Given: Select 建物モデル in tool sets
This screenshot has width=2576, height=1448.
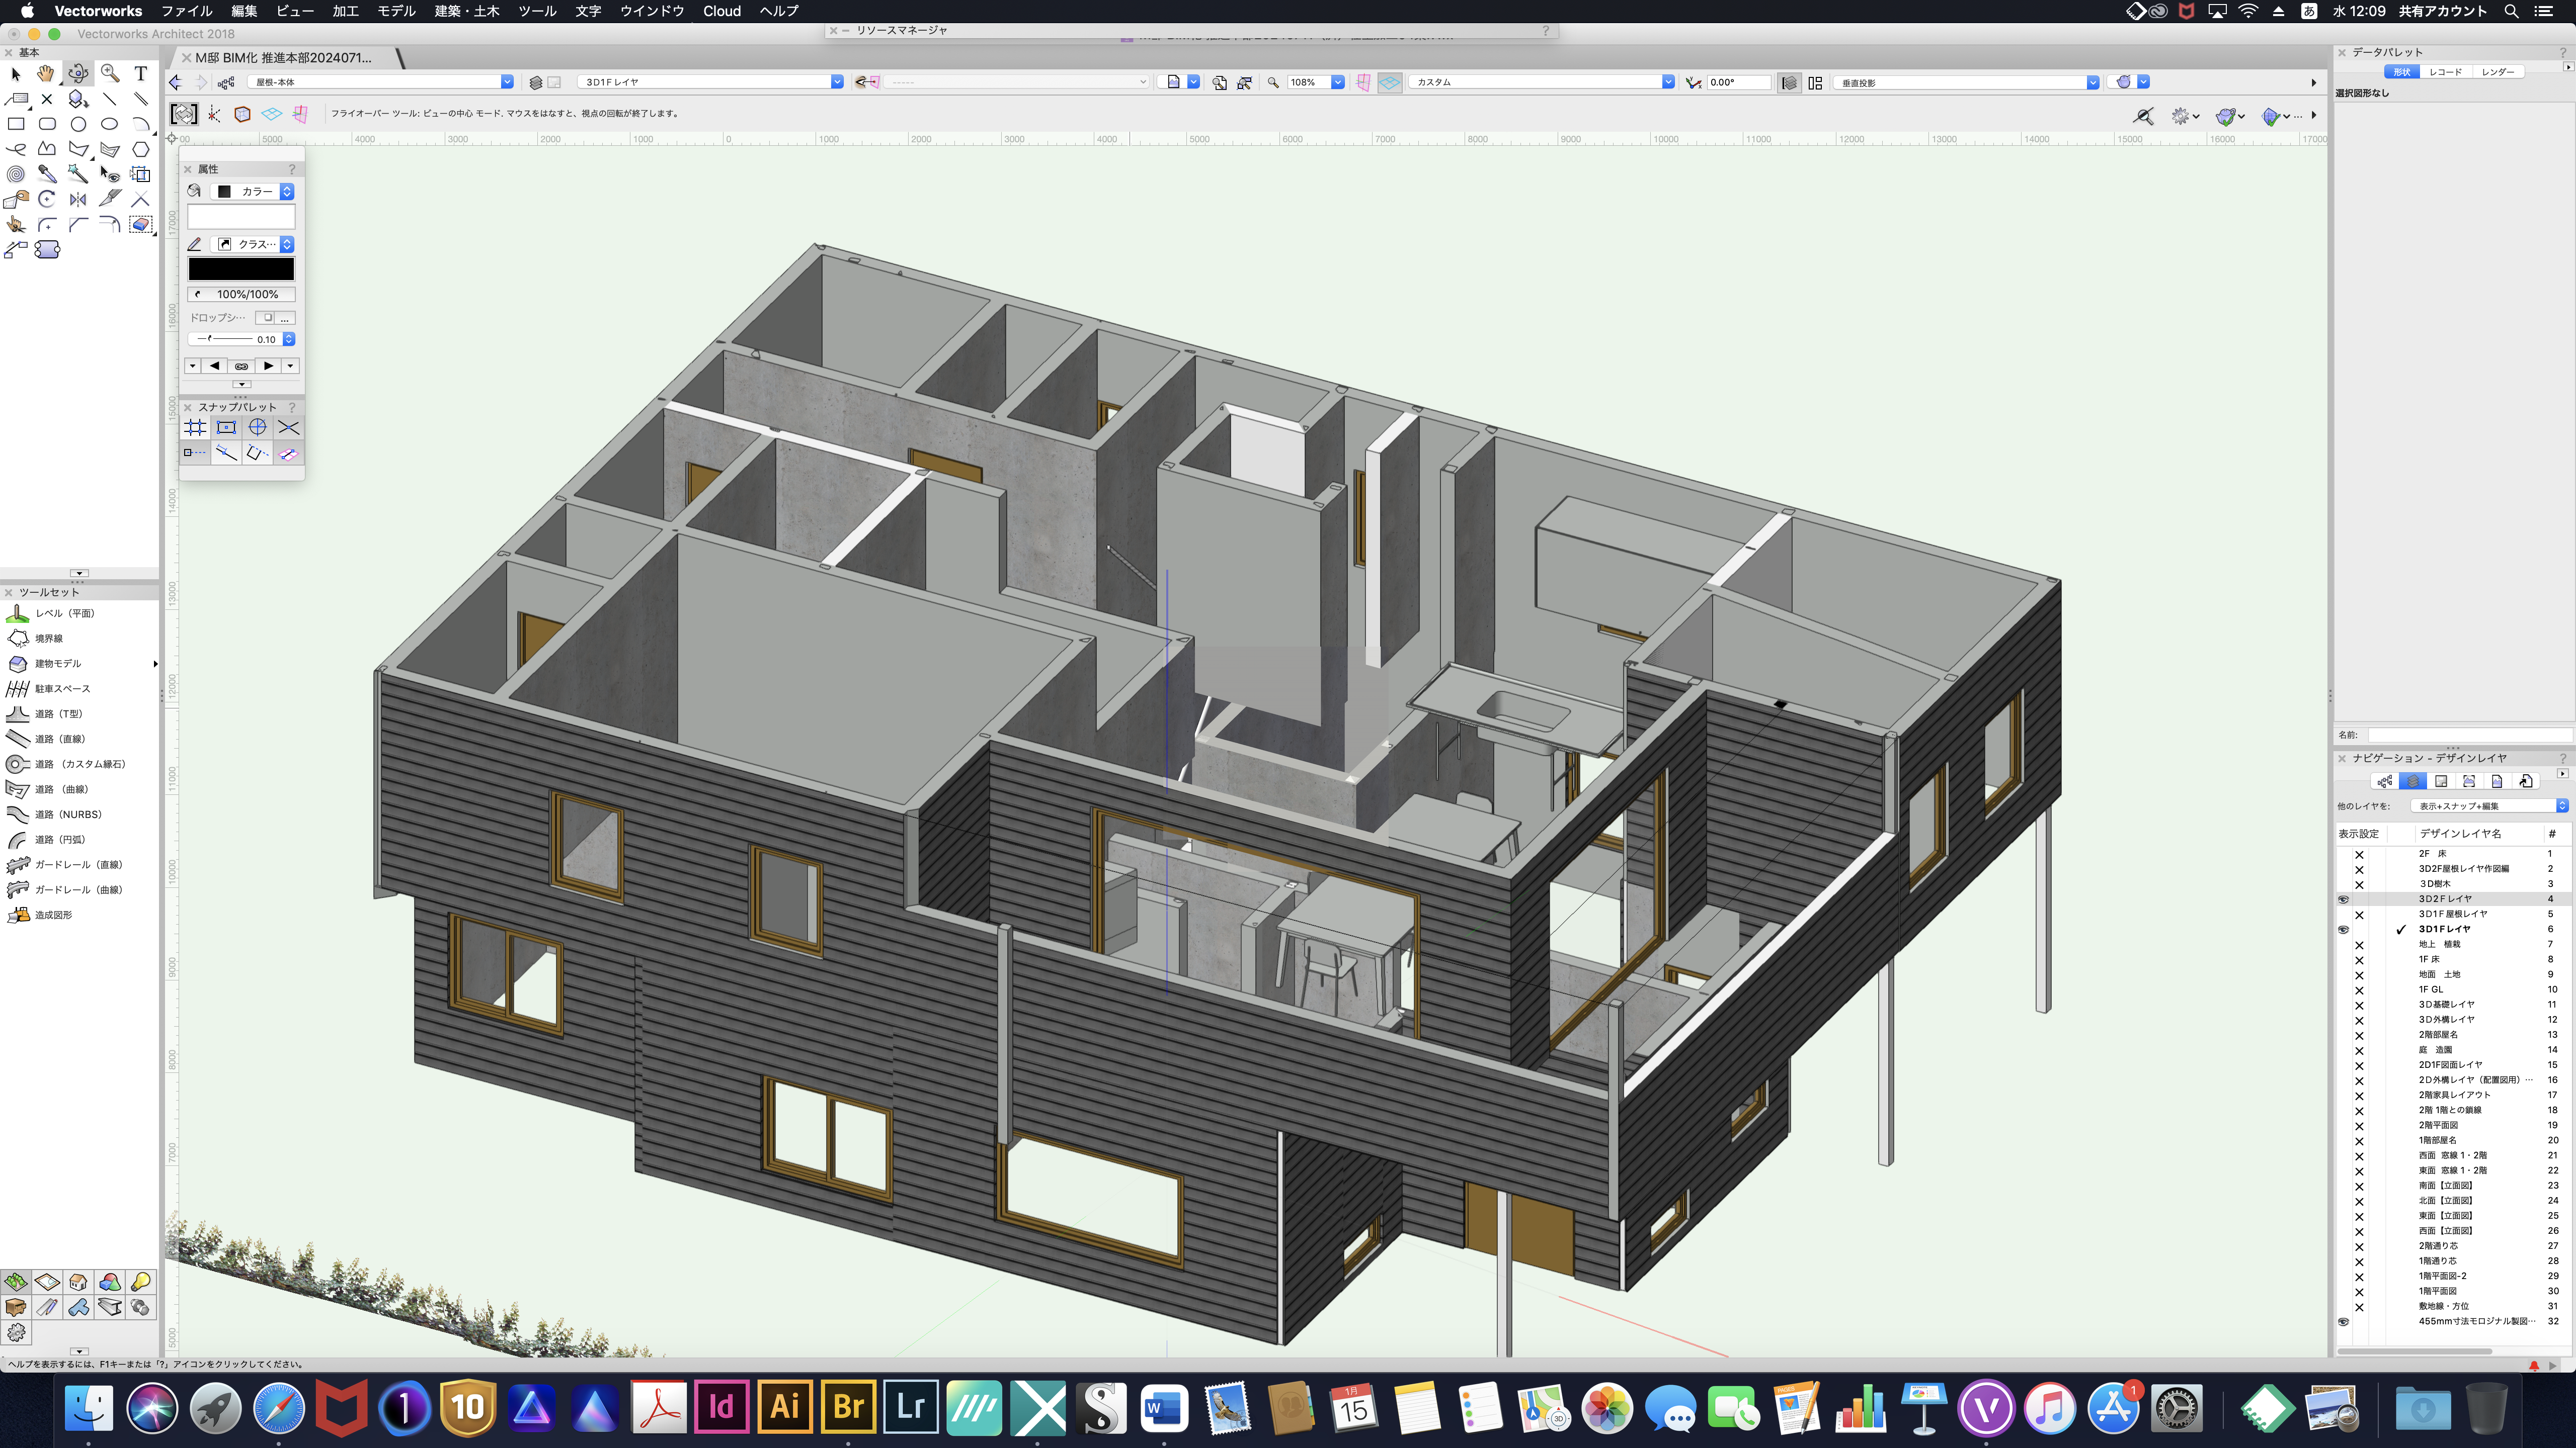Looking at the screenshot, I should (x=57, y=664).
